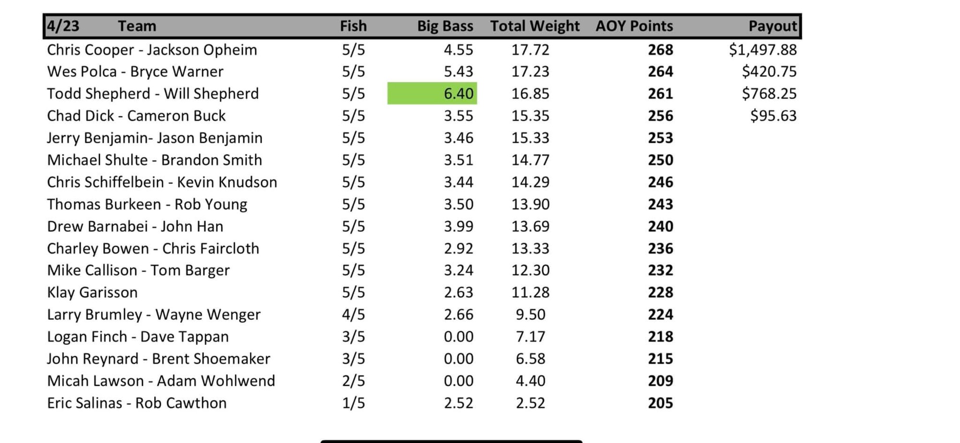The height and width of the screenshot is (443, 960).
Task: Click Klay Garisson team name
Action: 92,292
